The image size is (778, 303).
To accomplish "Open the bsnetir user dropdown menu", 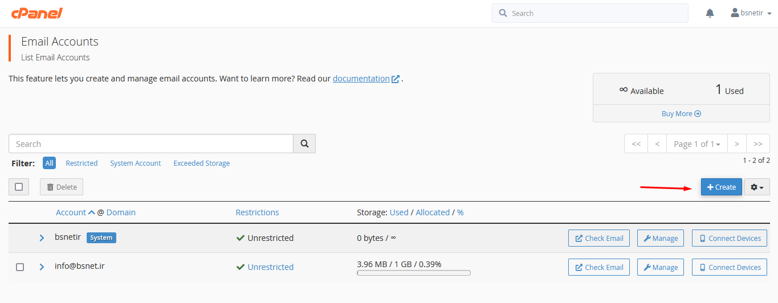I will 751,13.
